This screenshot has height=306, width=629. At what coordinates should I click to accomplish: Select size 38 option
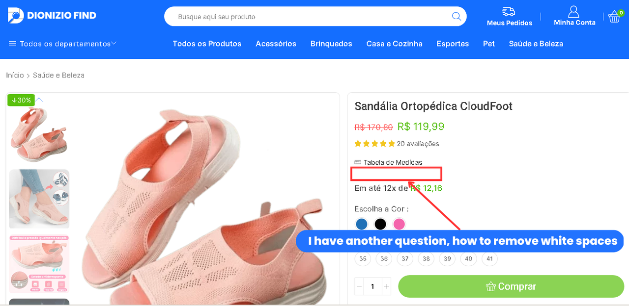click(x=426, y=258)
